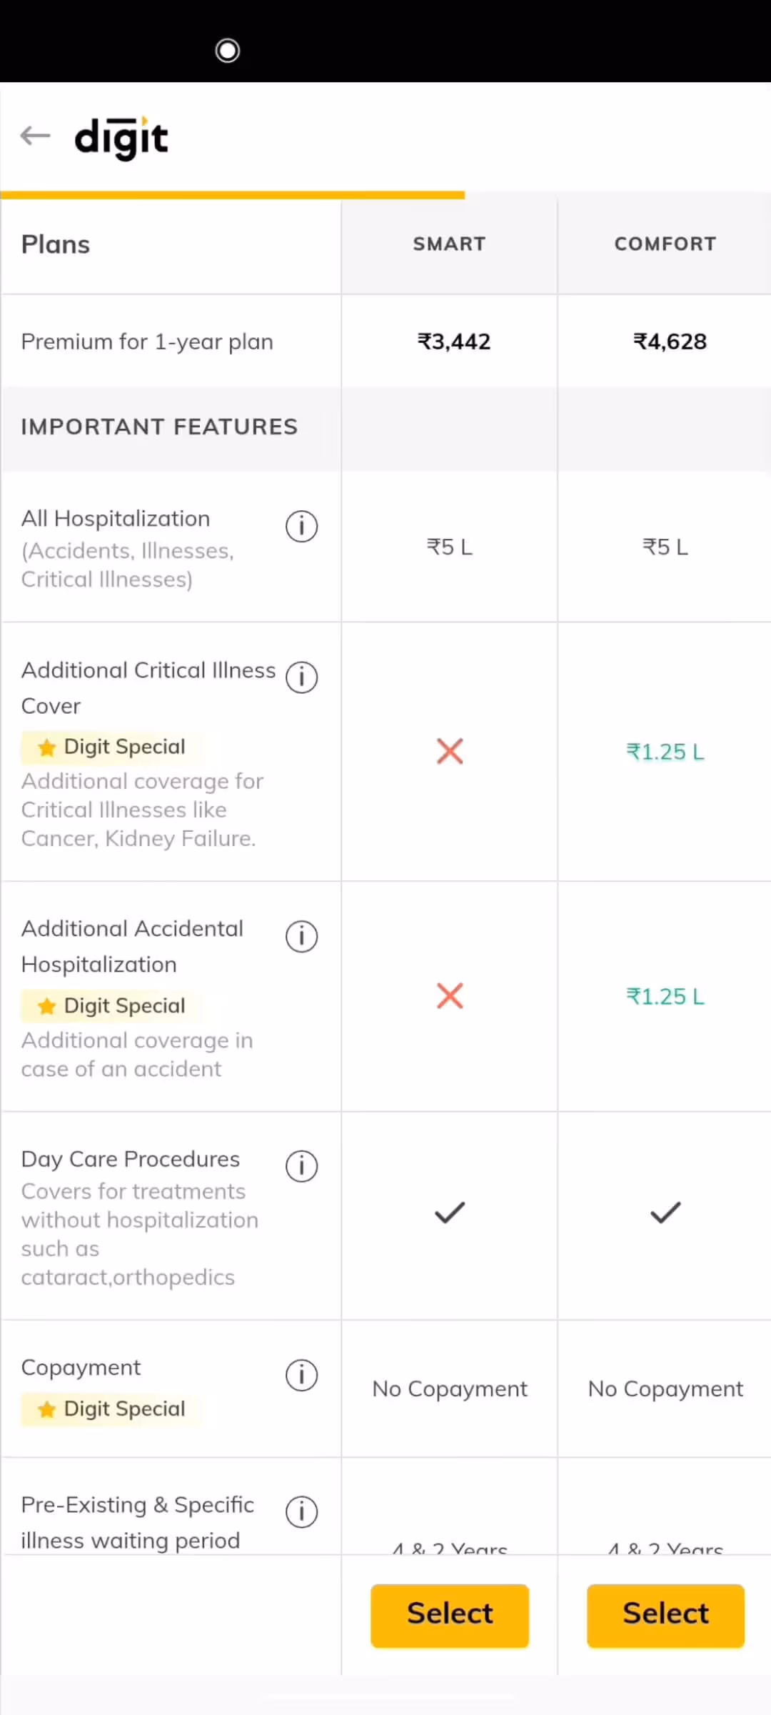This screenshot has height=1715, width=771.
Task: Tap Comfort's Day Care Procedures checkmark
Action: coord(665,1213)
